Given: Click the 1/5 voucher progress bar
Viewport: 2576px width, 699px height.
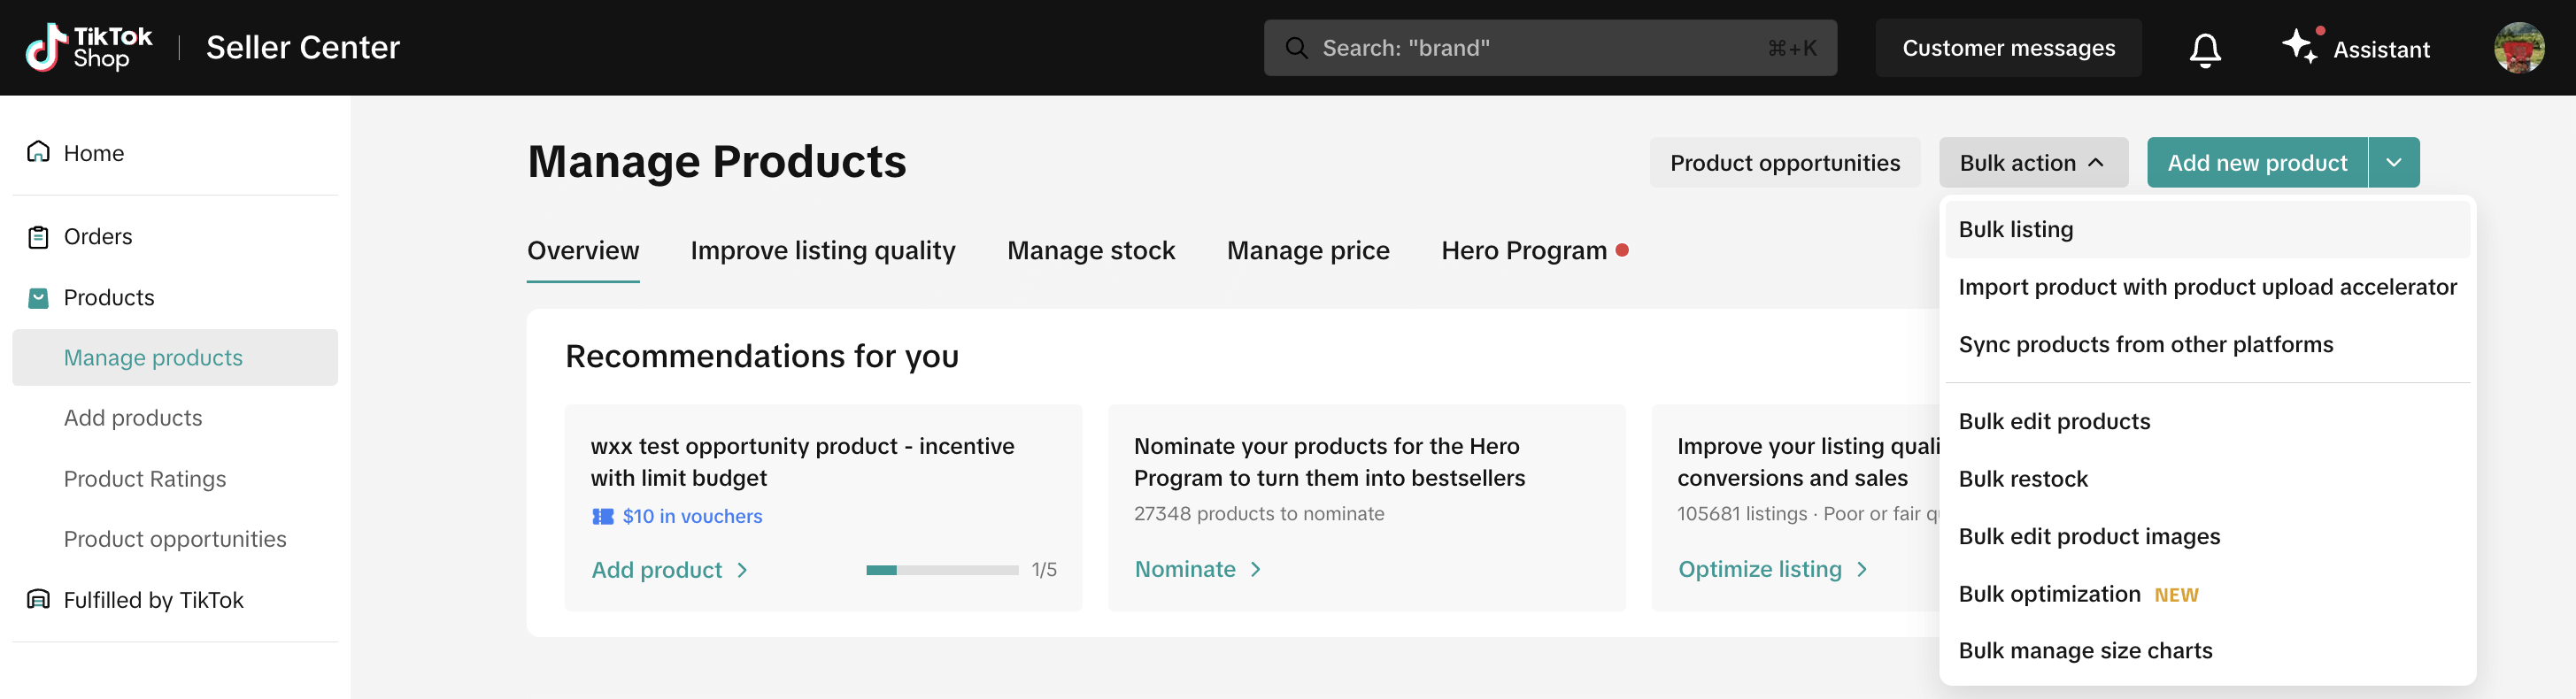Looking at the screenshot, I should pos(941,570).
